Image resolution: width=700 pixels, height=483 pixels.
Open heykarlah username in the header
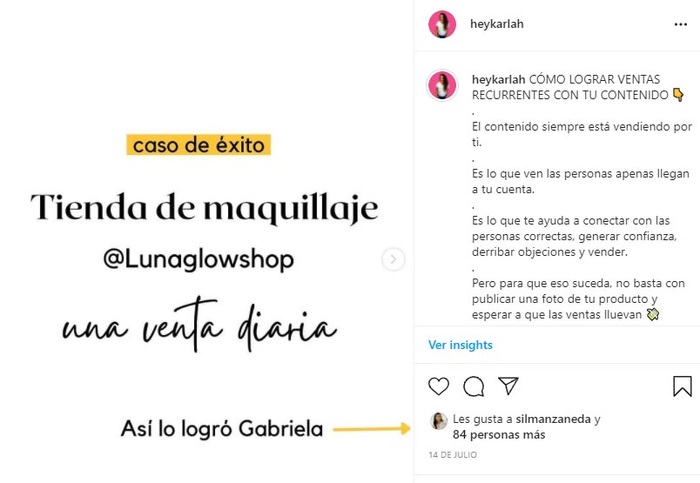496,24
